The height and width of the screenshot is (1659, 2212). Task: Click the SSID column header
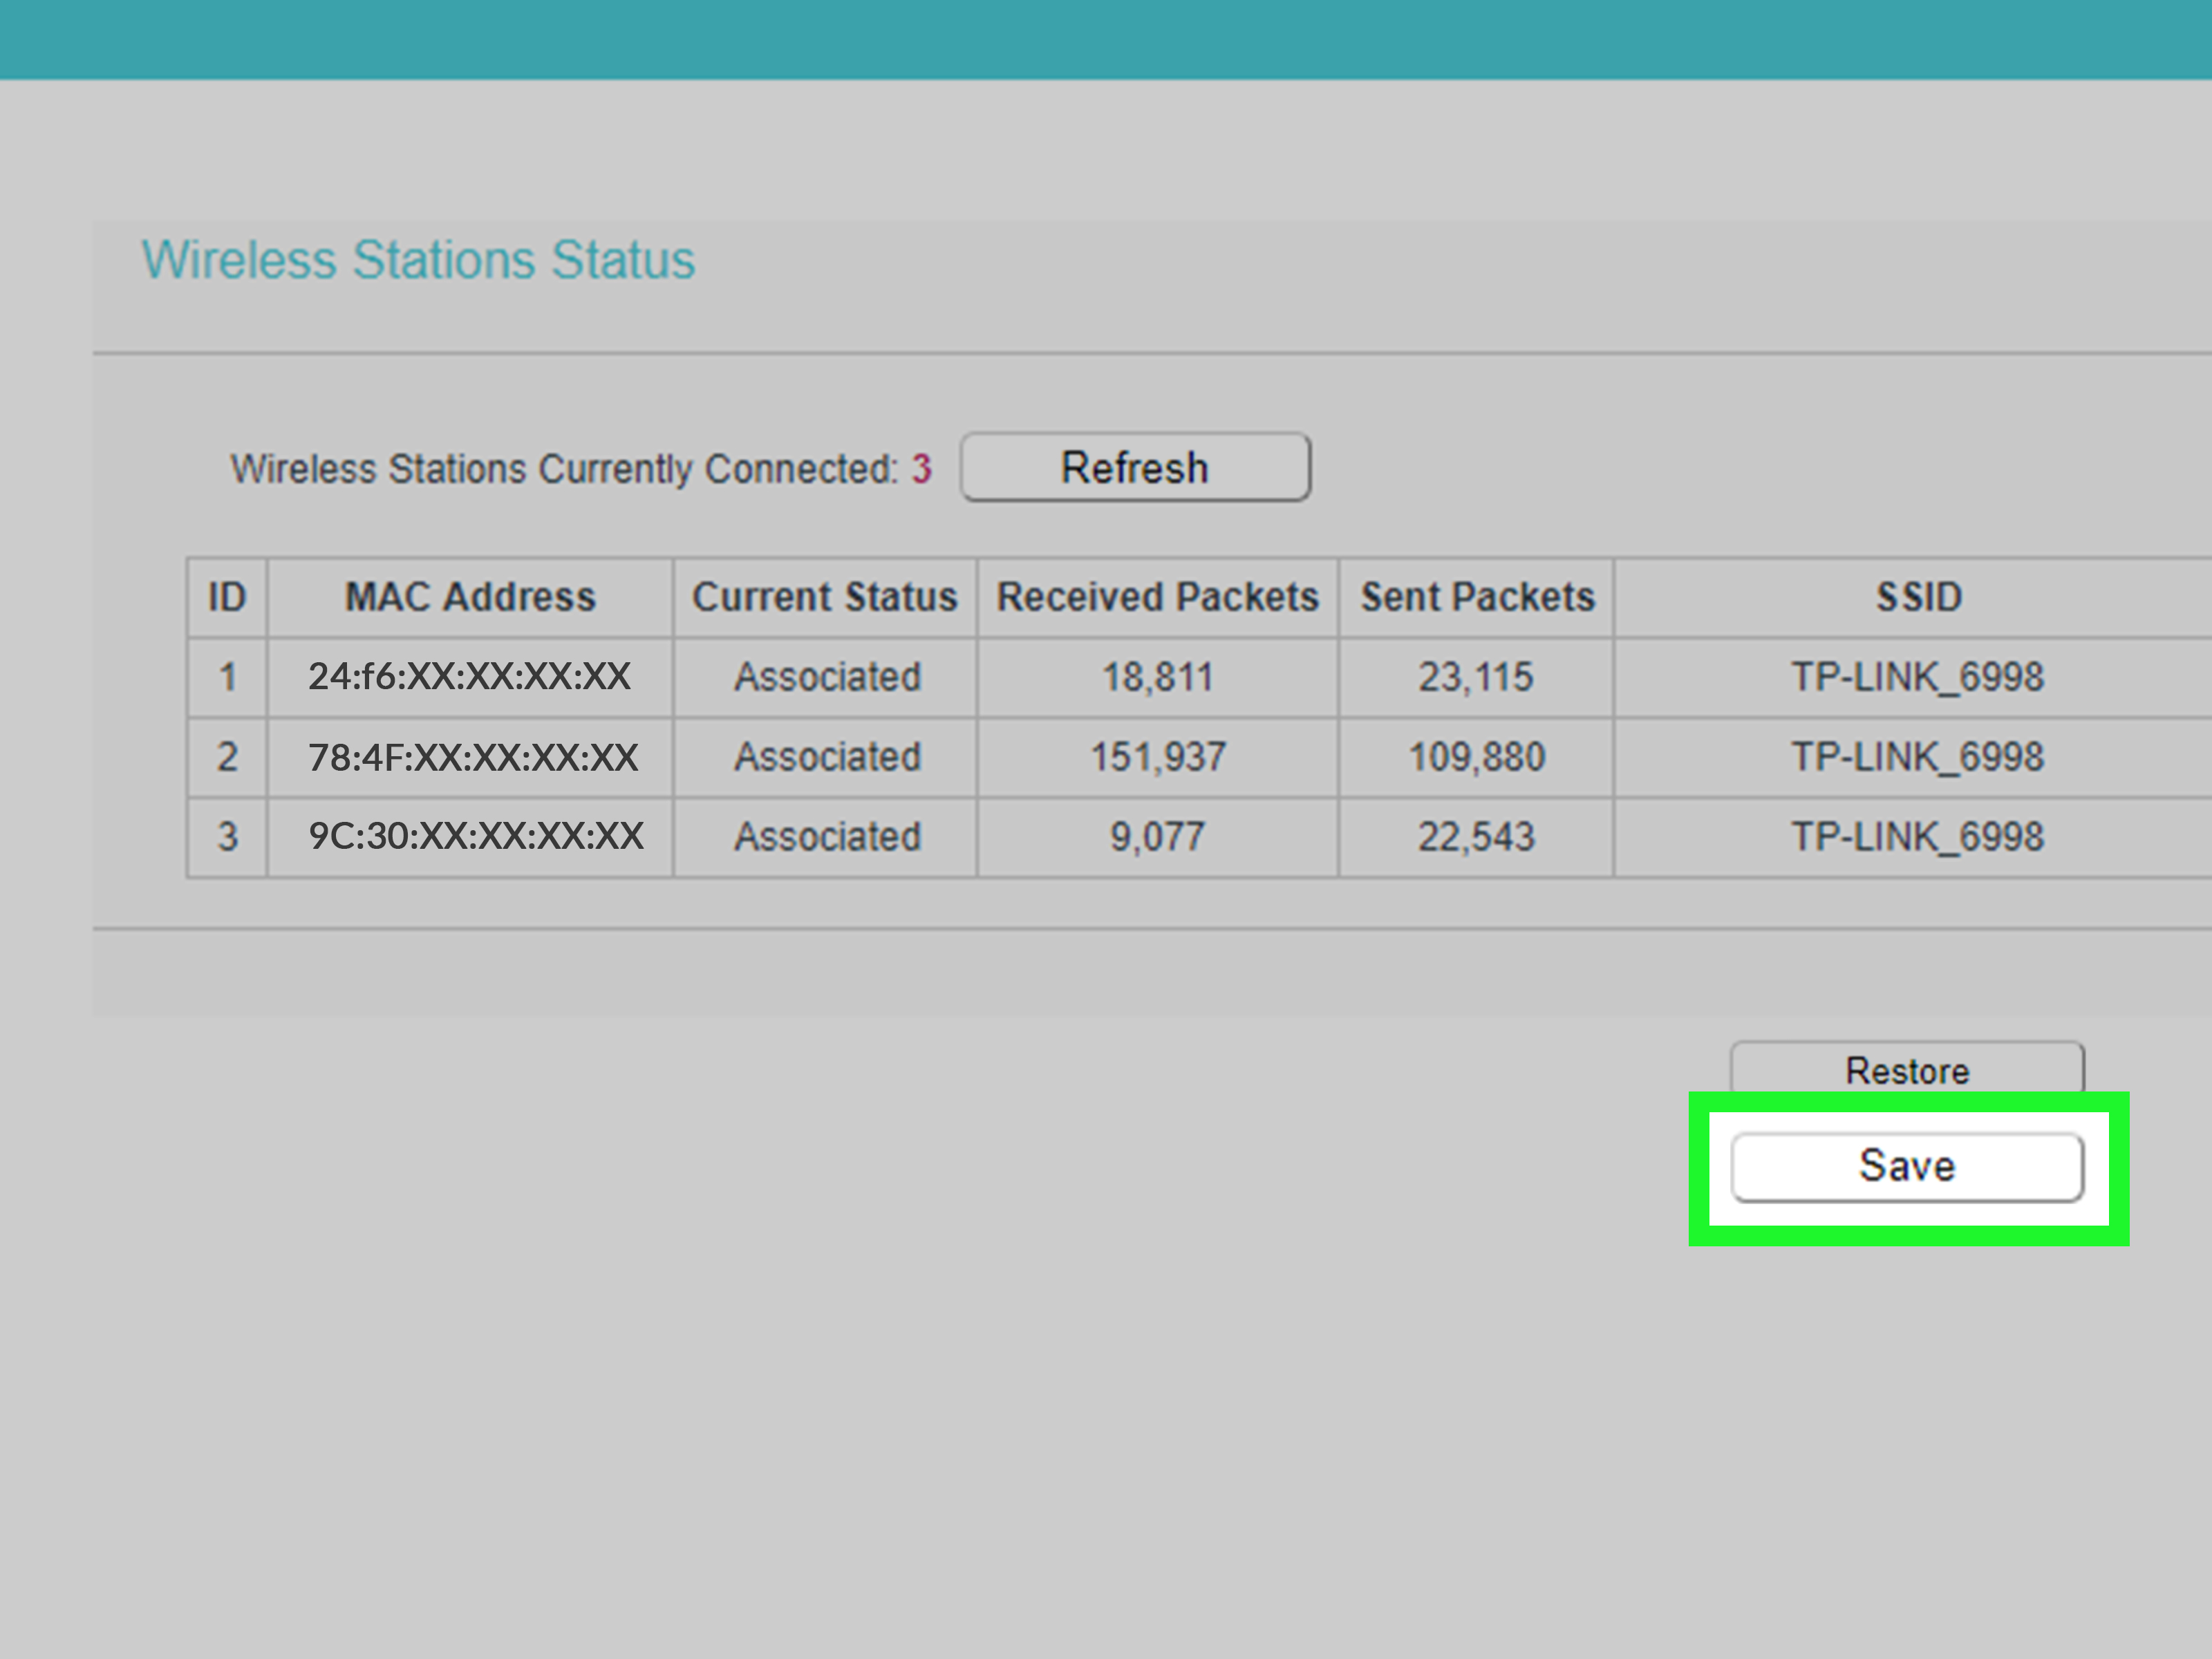coord(1918,597)
